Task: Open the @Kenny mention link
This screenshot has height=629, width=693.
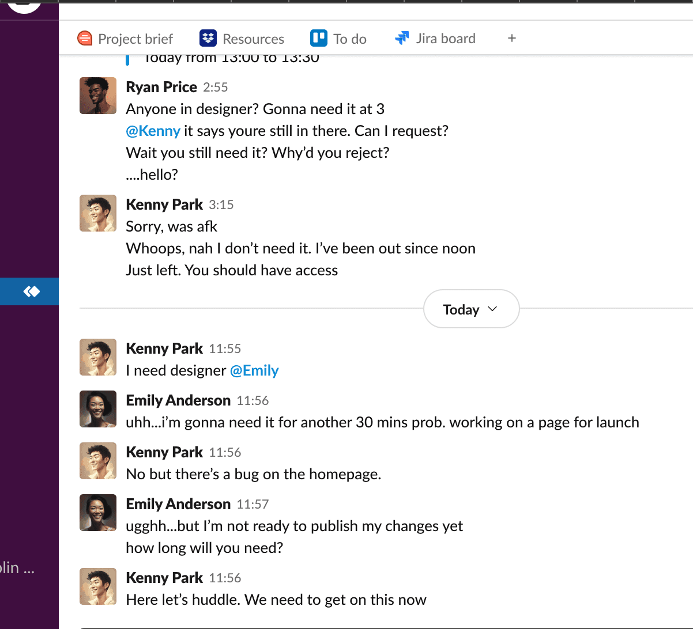Action: [x=153, y=131]
